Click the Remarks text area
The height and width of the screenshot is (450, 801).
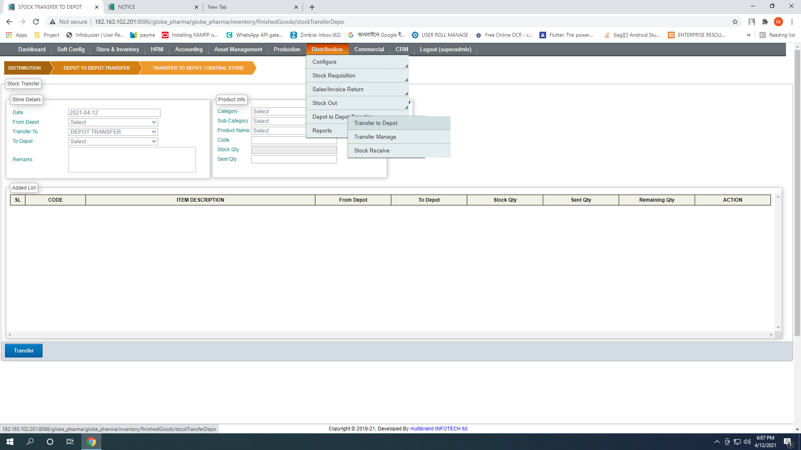pyautogui.click(x=132, y=160)
